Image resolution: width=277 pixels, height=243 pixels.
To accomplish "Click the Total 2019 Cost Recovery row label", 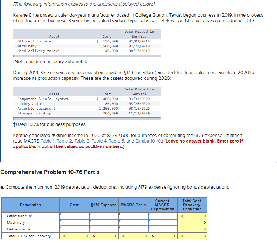I will [29, 236].
